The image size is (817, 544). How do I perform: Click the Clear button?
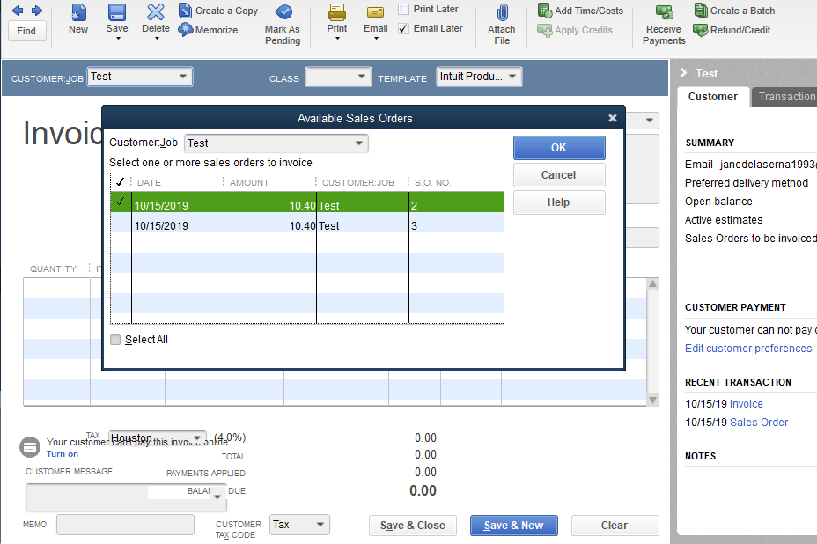coord(615,526)
